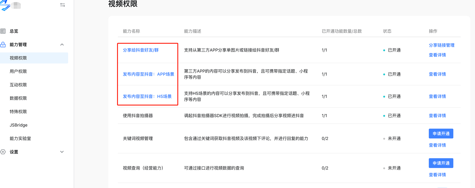The image size is (475, 188).
Task: Open 数据权限 in the sidebar
Action: [18, 98]
